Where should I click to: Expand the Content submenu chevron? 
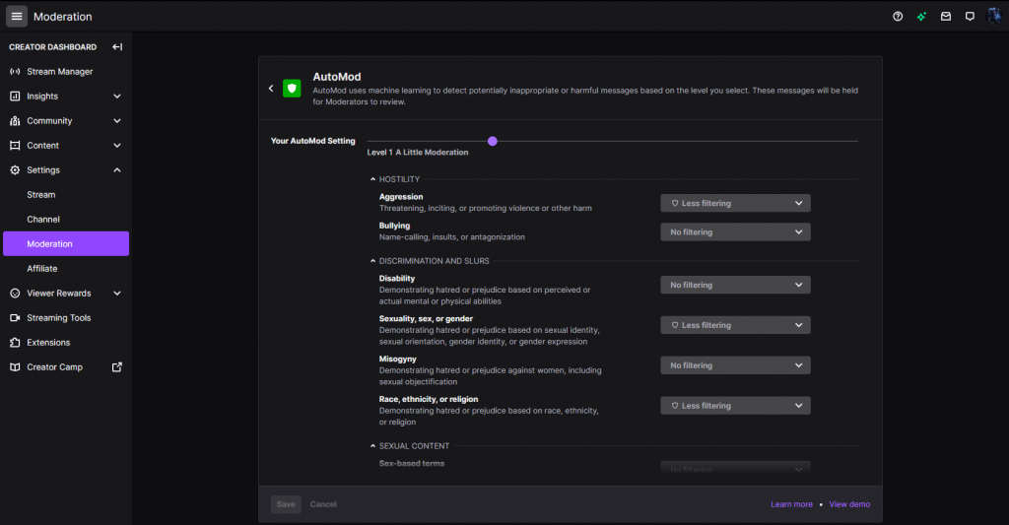(x=117, y=146)
